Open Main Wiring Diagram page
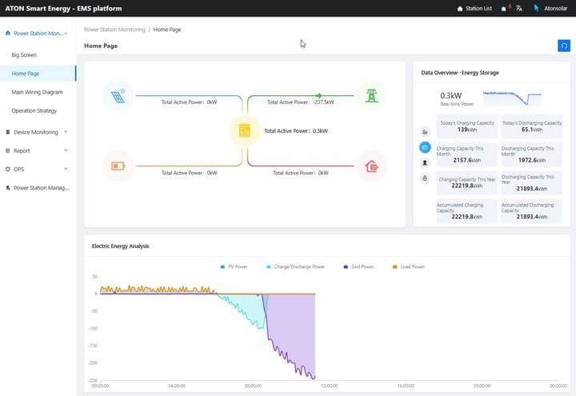This screenshot has width=576, height=396. click(39, 92)
